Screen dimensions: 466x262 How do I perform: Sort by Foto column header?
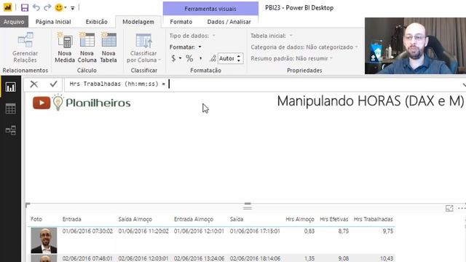pos(36,219)
